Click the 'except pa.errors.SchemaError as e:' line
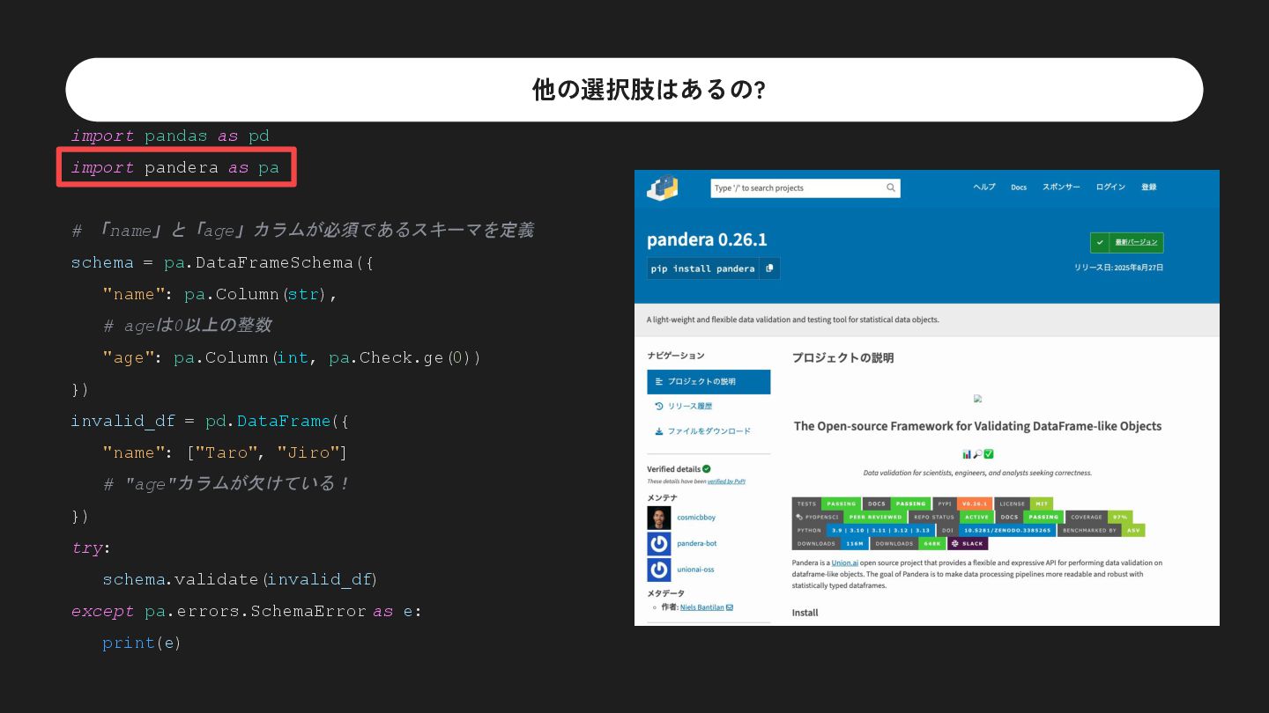 pos(247,611)
